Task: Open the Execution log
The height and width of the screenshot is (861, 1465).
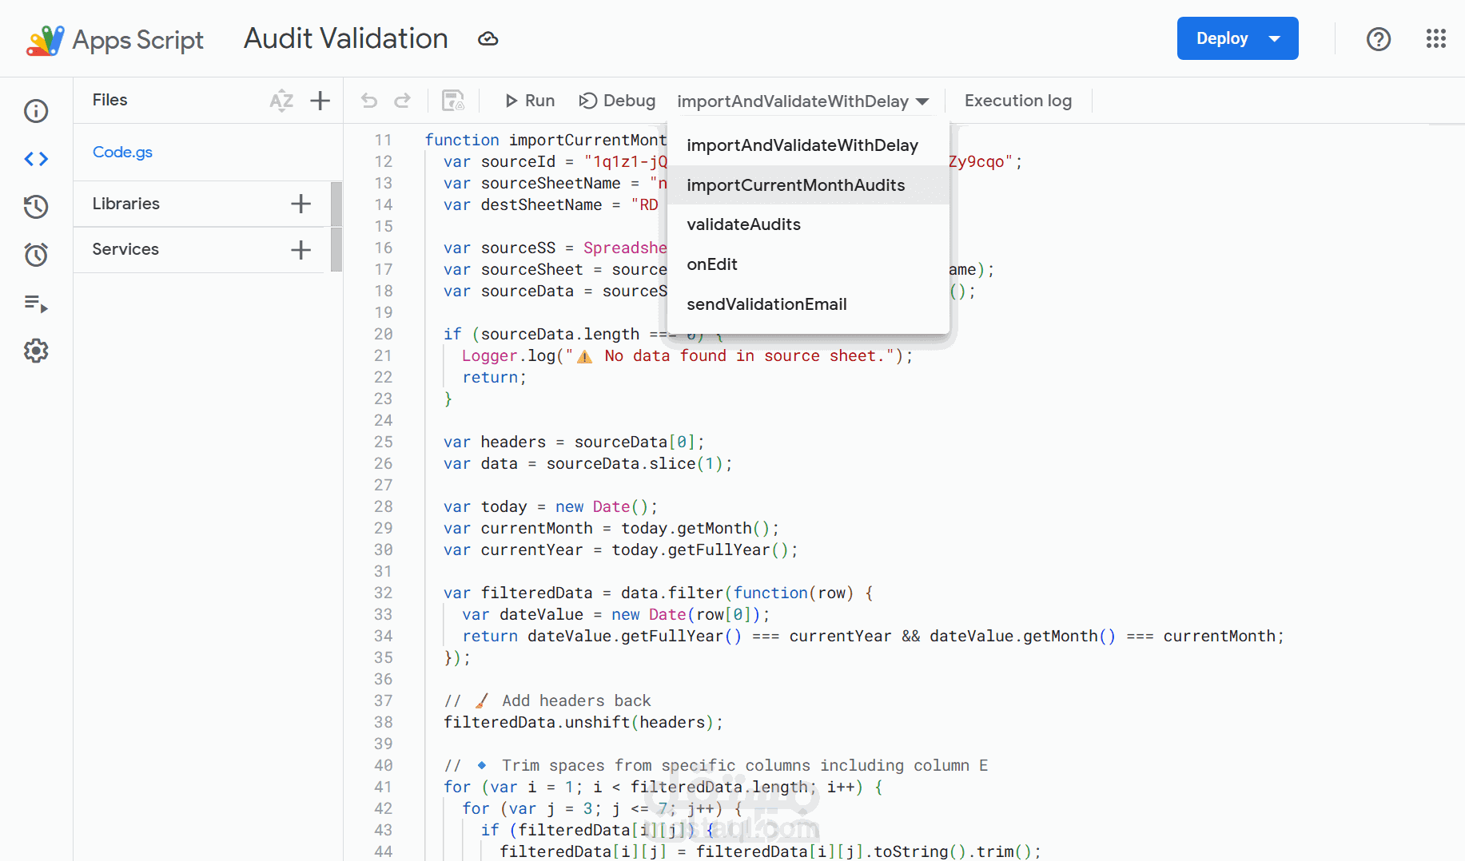Action: pyautogui.click(x=1018, y=101)
